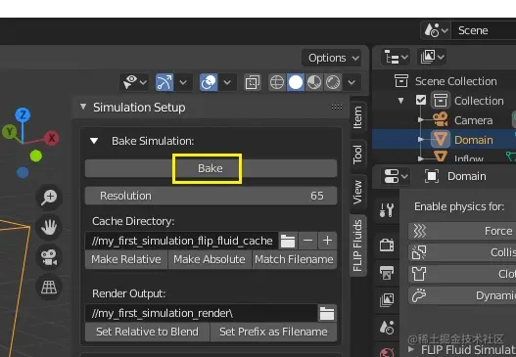Expand the Camera outliner item
The image size is (516, 357).
click(x=421, y=120)
